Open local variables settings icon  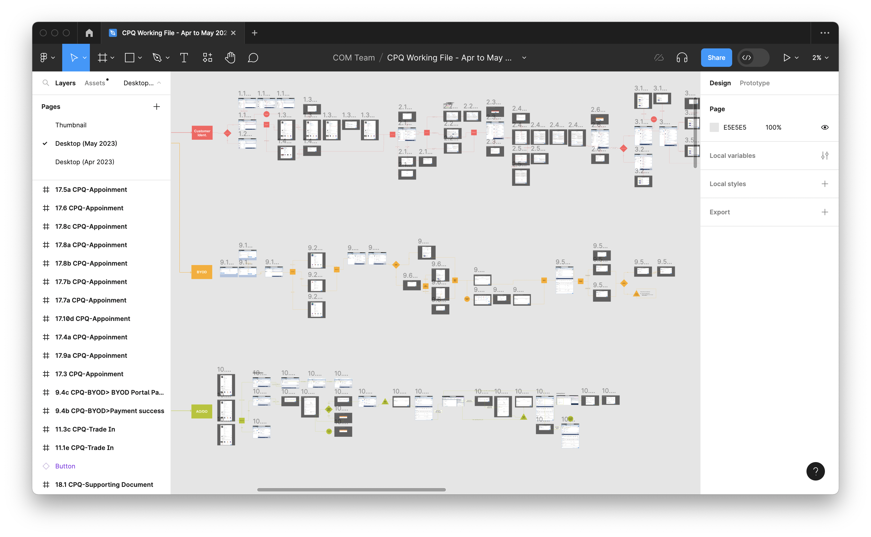point(825,156)
